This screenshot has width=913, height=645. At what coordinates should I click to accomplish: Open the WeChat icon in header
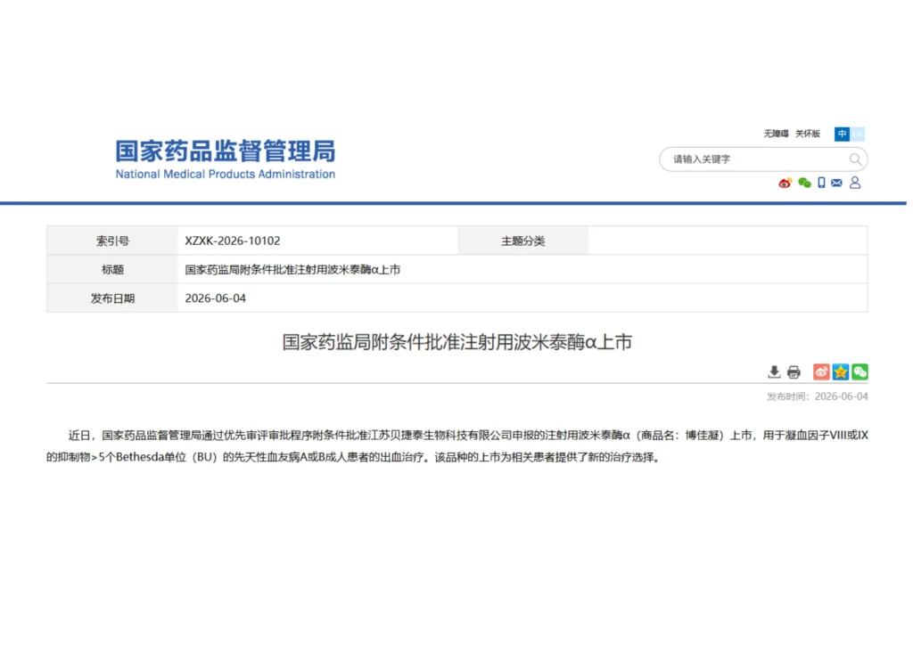804,184
